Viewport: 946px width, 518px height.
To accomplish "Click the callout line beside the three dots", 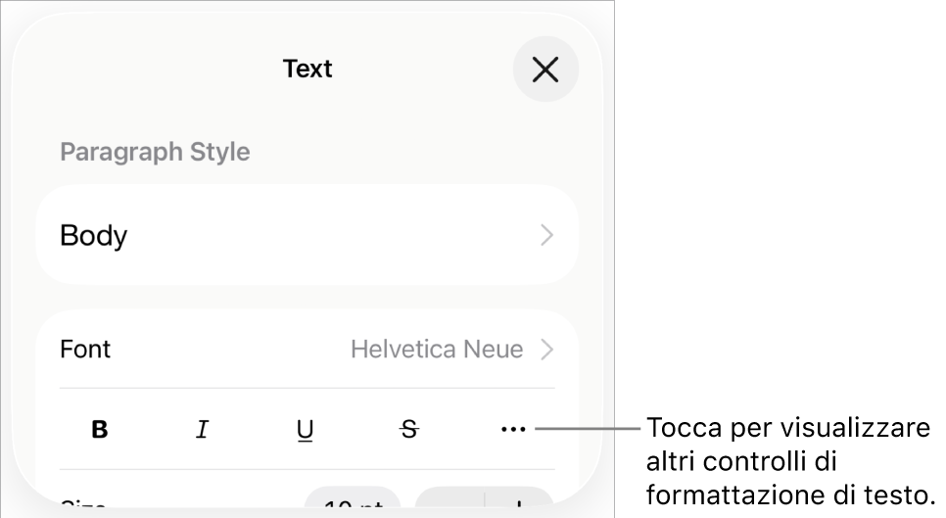I will 588,429.
